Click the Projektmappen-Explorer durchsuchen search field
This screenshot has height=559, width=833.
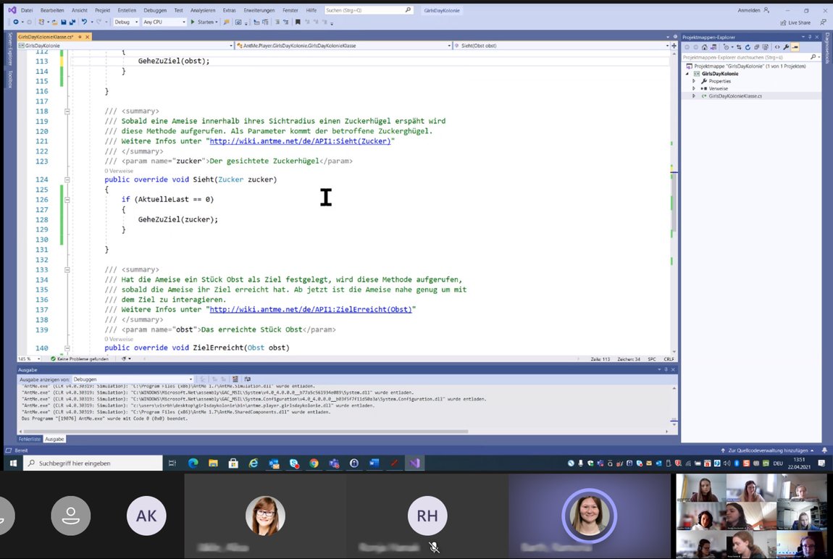tap(750, 56)
